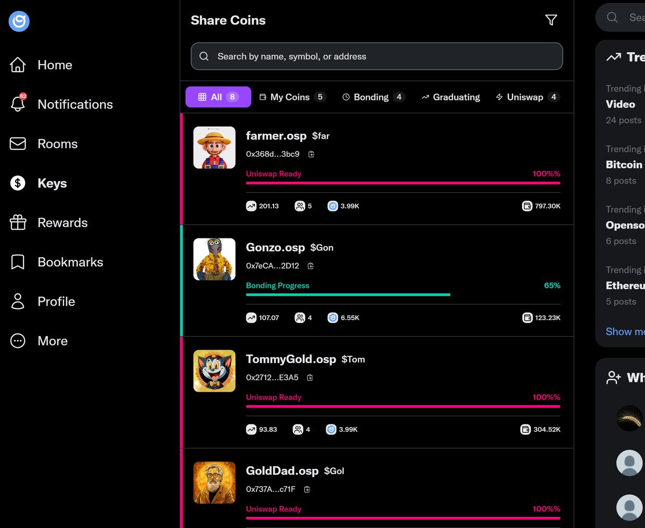
Task: Select the All coins tab
Action: 218,97
